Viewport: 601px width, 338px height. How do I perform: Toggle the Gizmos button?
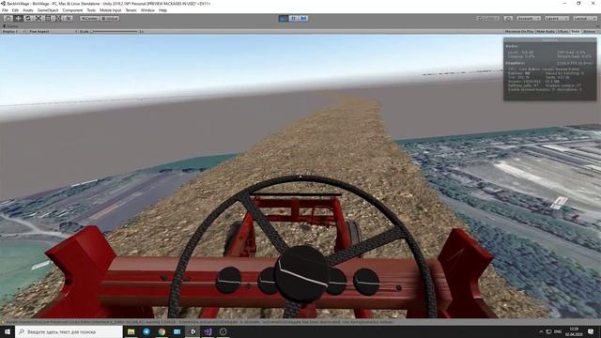590,31
